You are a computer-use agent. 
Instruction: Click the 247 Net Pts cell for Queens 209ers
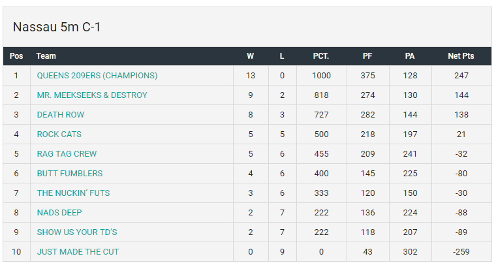coord(461,76)
